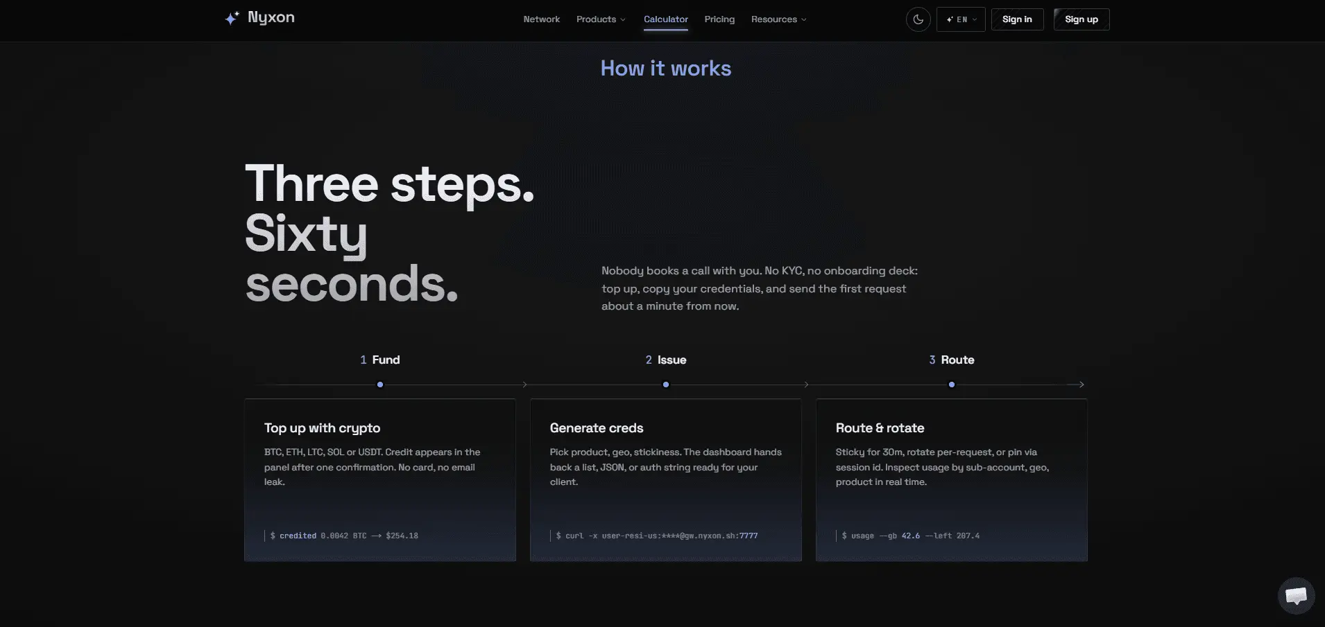Select the step 1 Fund timeline dot

coord(380,385)
